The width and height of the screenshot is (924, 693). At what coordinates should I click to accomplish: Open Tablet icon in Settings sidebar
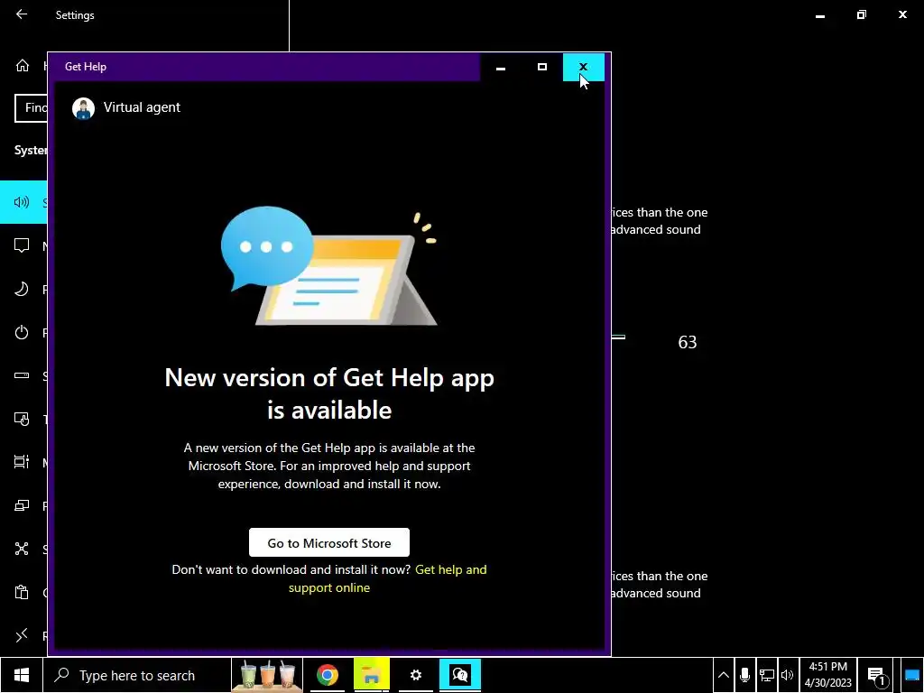(22, 419)
